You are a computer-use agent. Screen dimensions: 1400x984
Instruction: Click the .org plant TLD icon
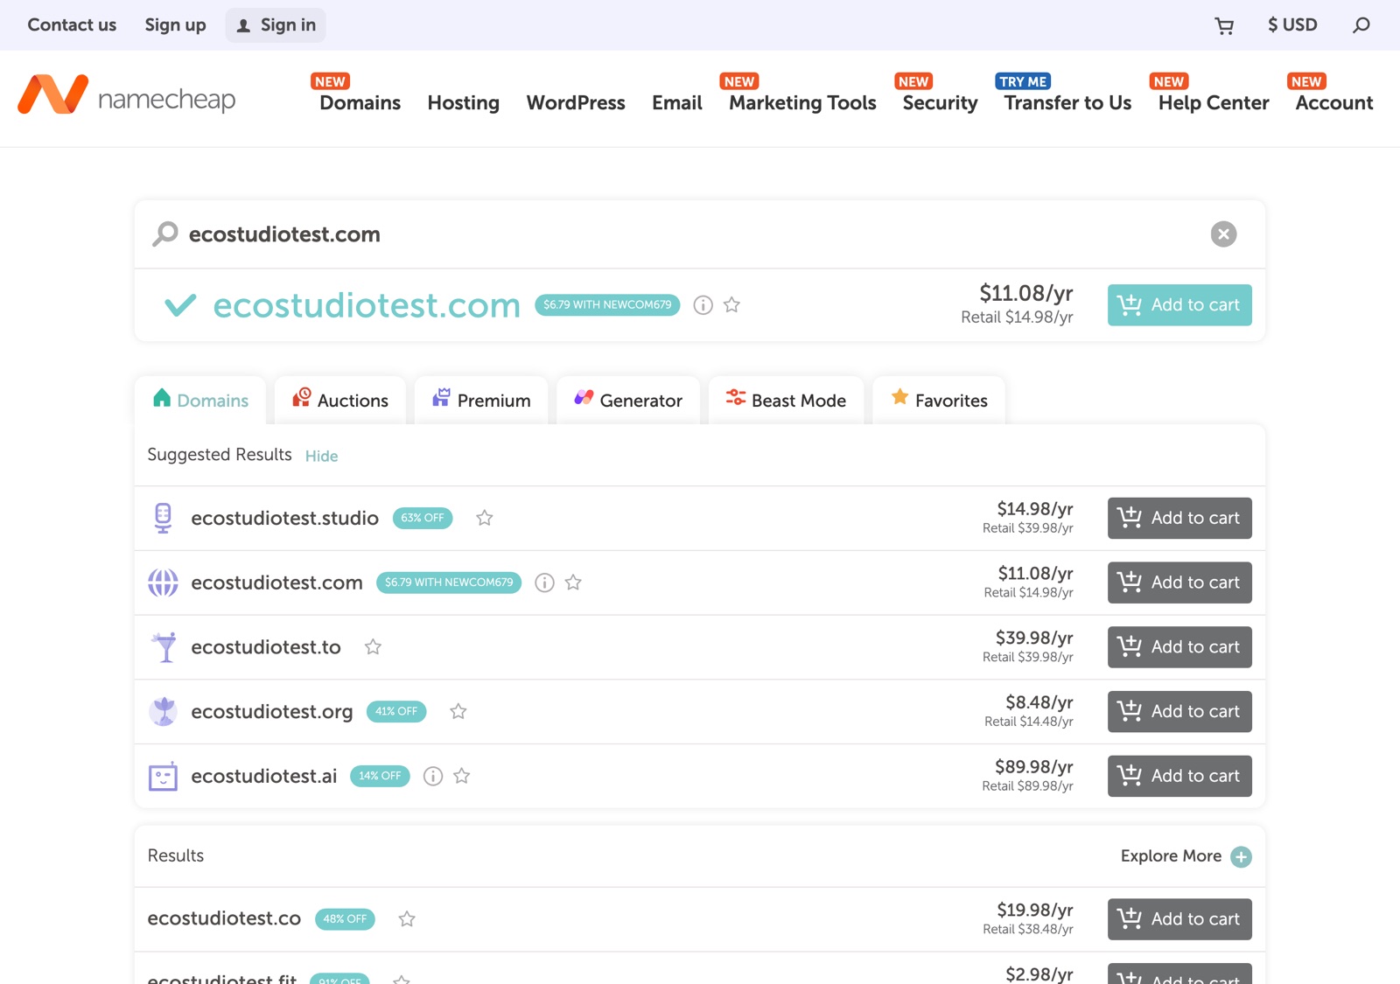(163, 711)
